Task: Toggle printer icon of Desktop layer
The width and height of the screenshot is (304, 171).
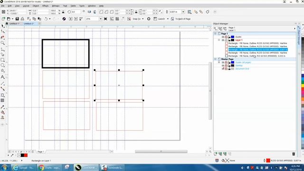Action: [x=226, y=66]
